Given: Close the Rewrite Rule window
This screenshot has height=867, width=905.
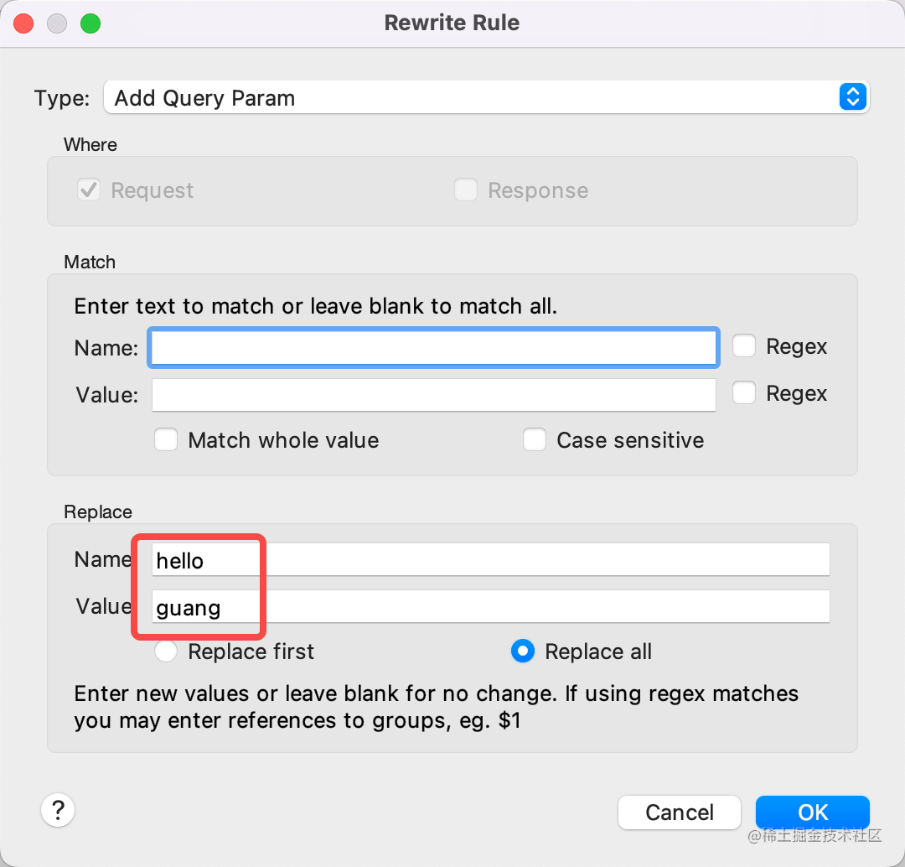Looking at the screenshot, I should [x=23, y=23].
